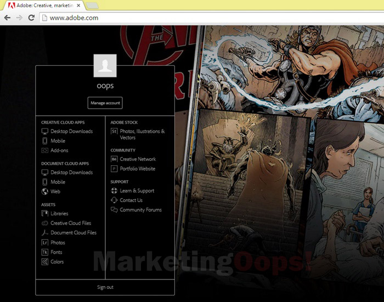The image size is (384, 302).
Task: Open Document Cloud Apps Desktop Downloads link
Action: tap(71, 172)
